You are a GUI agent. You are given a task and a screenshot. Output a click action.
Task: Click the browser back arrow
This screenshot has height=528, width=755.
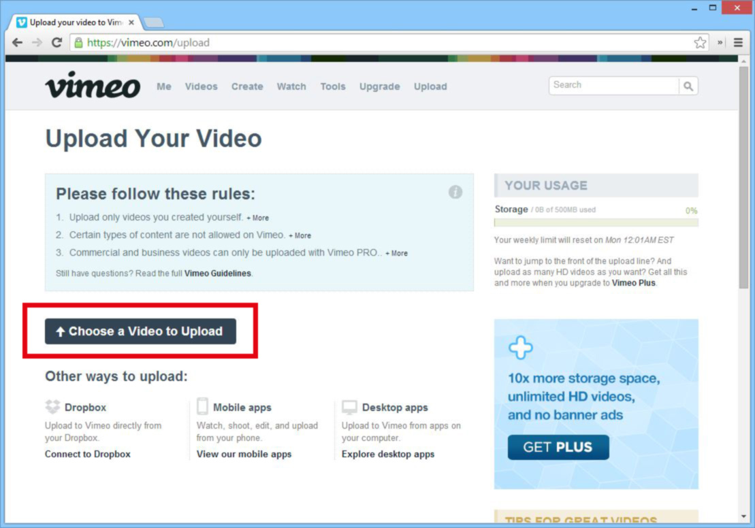click(17, 42)
